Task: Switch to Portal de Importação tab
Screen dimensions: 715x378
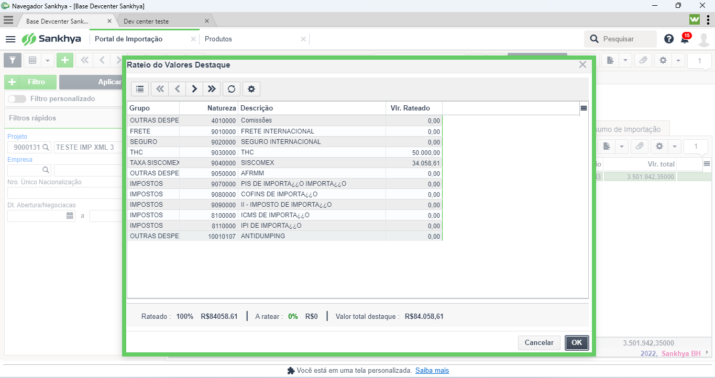Action: [128, 39]
